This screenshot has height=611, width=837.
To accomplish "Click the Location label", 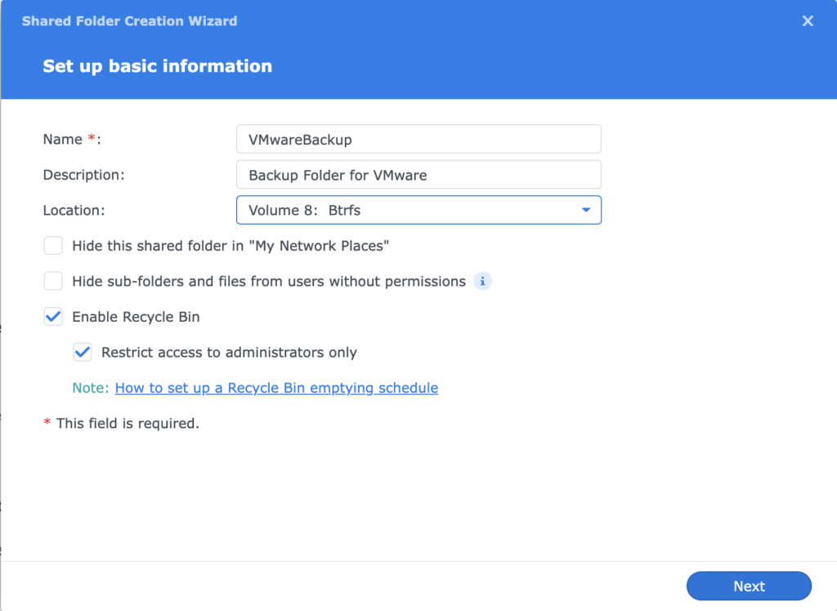I will tap(74, 210).
